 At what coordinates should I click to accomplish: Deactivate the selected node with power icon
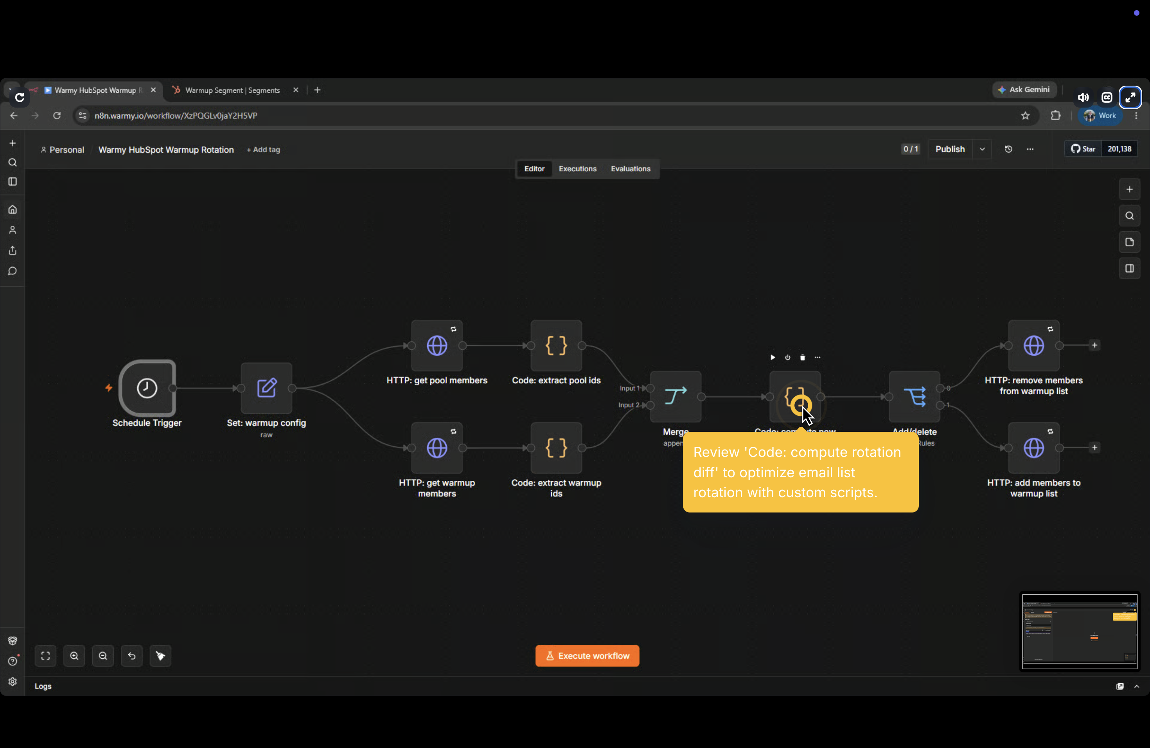coord(788,358)
